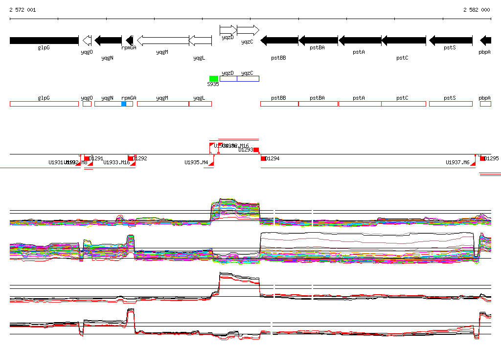Click the black pbpA gene arrow

tap(486, 41)
